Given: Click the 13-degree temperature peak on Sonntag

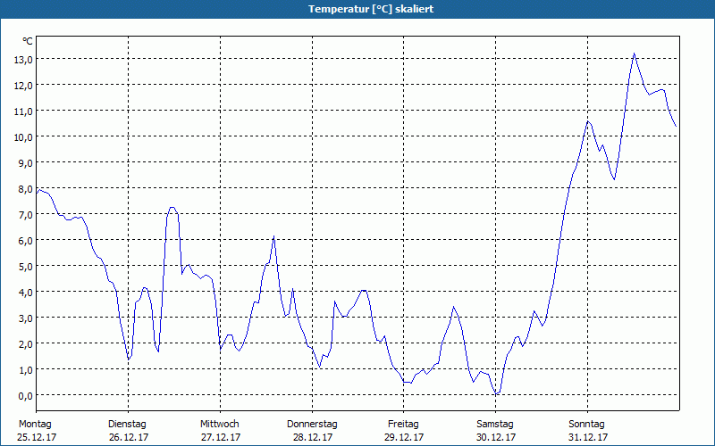Looking at the screenshot, I should (634, 54).
